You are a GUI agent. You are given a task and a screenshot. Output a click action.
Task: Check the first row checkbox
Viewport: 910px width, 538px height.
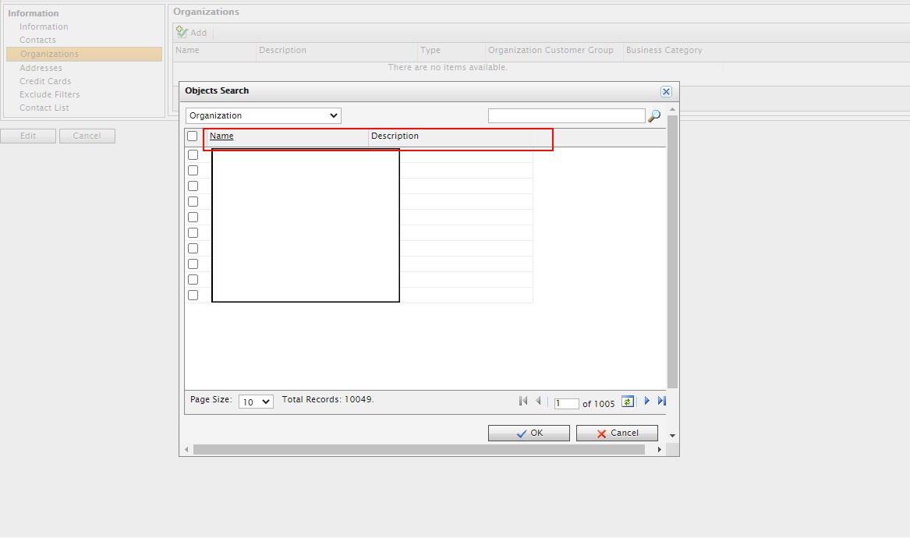(193, 154)
